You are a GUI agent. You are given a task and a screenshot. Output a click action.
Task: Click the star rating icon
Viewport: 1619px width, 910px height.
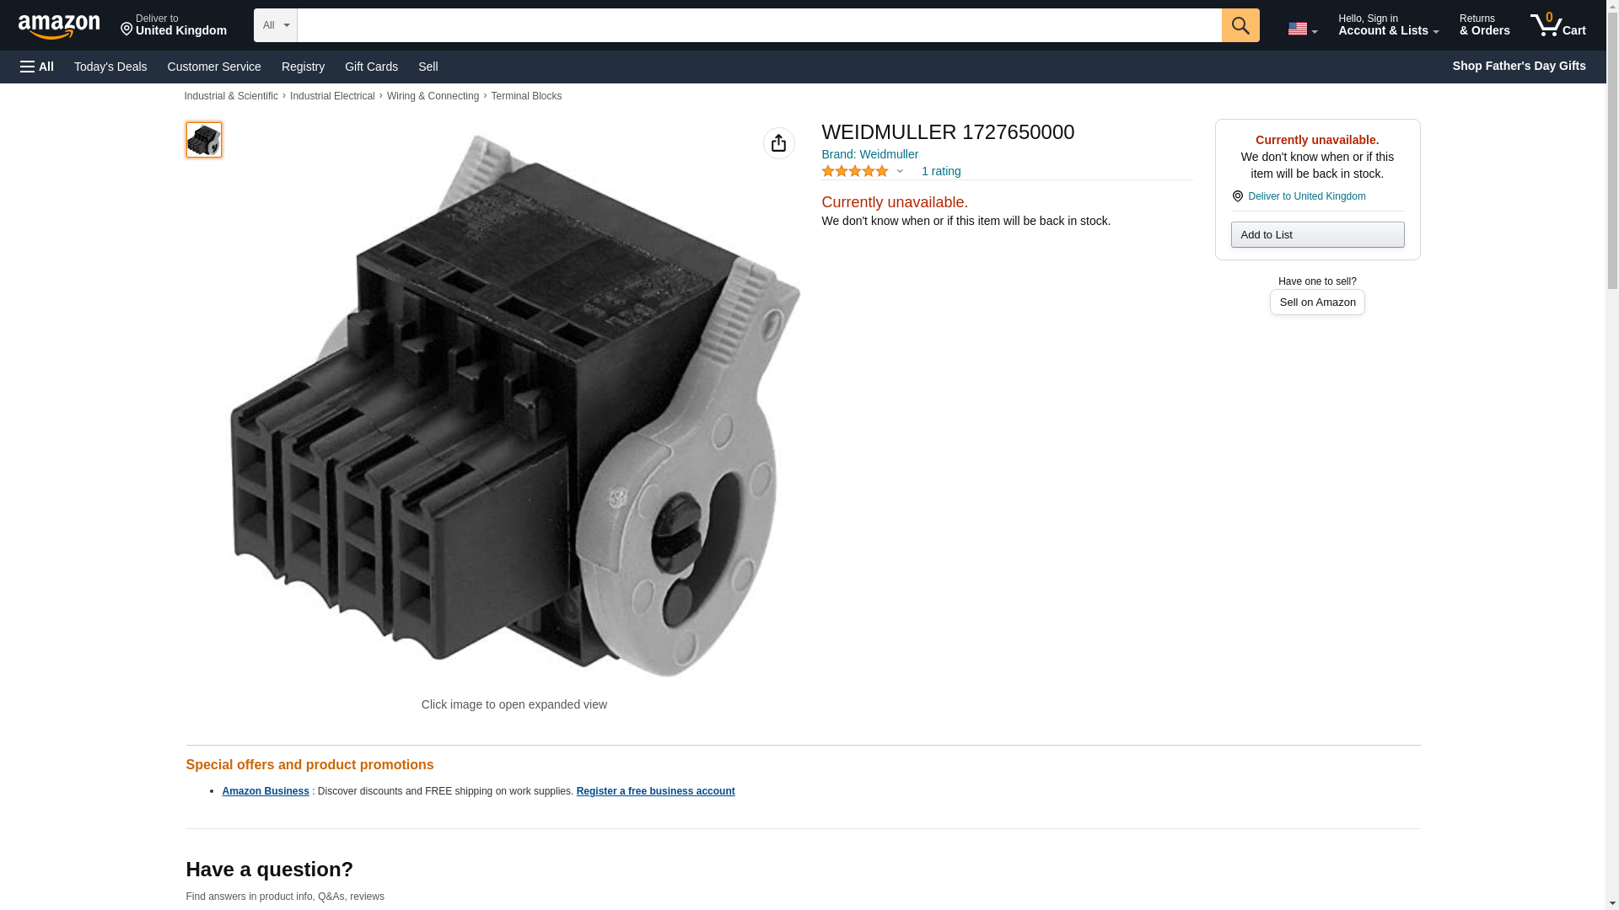[854, 171]
